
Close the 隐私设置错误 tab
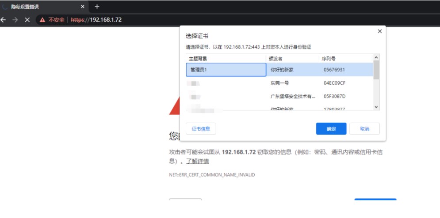(x=82, y=7)
